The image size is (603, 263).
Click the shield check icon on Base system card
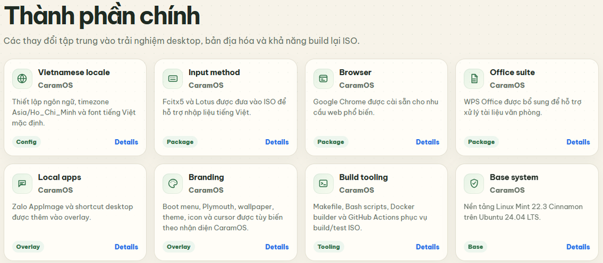tap(474, 184)
